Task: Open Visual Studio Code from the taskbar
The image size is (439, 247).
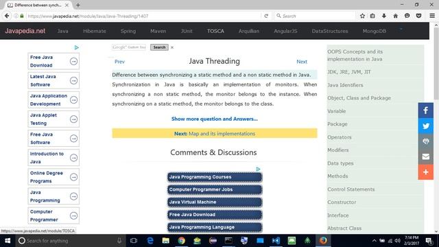Action: (x=276, y=241)
